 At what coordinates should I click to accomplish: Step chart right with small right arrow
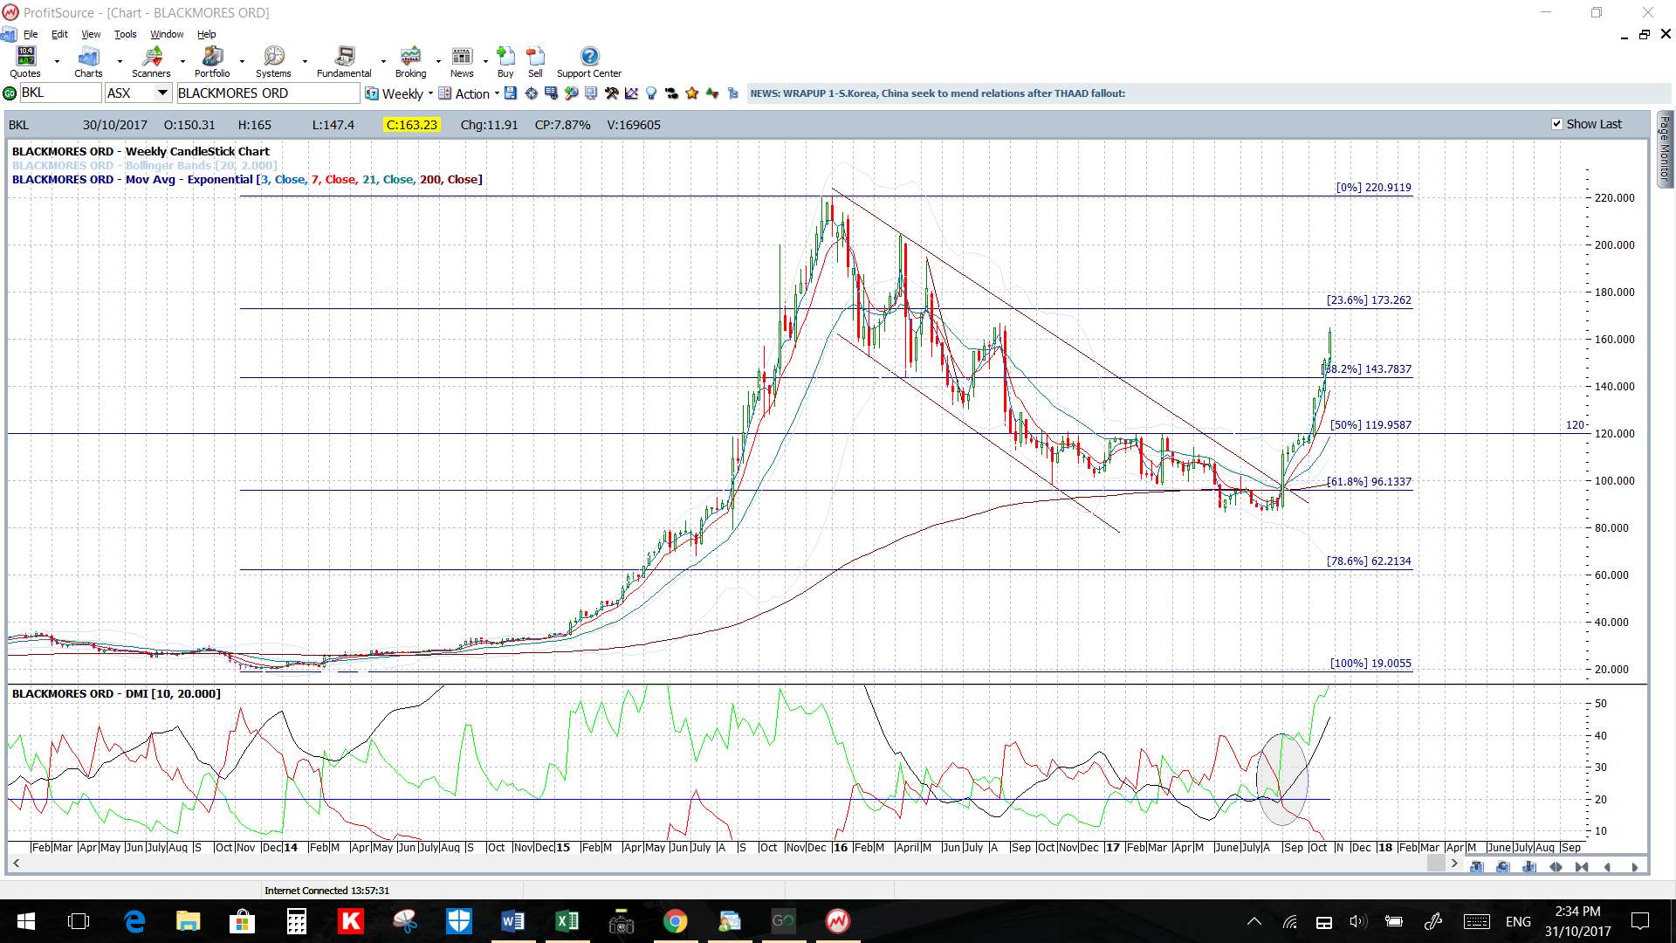(x=1635, y=867)
